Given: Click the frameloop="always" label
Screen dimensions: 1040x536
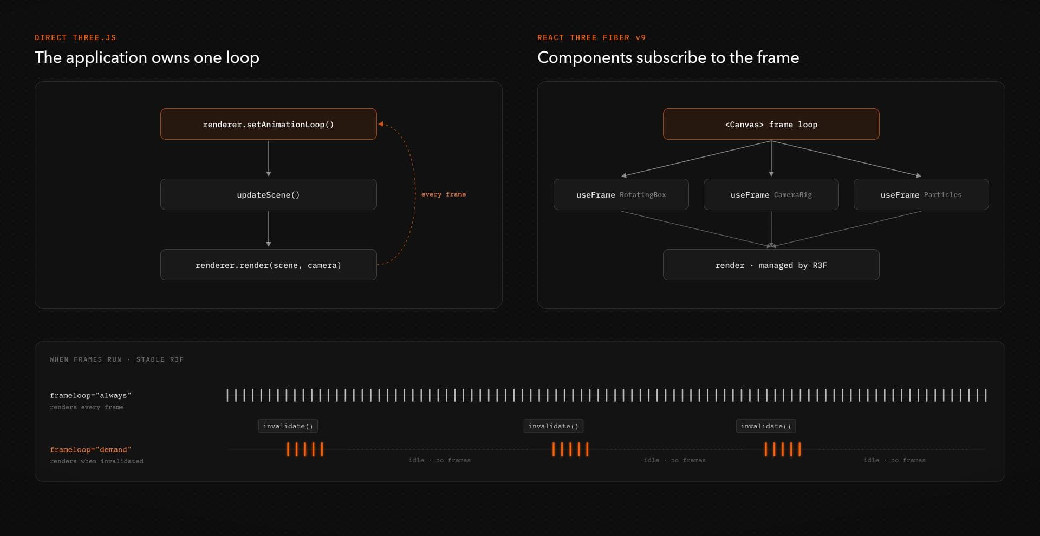Looking at the screenshot, I should (x=90, y=395).
